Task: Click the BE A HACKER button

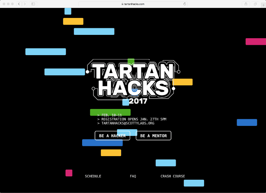Action: pos(112,136)
